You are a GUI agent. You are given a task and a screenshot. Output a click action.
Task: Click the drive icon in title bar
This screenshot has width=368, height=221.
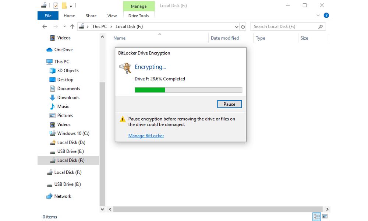[44, 5]
